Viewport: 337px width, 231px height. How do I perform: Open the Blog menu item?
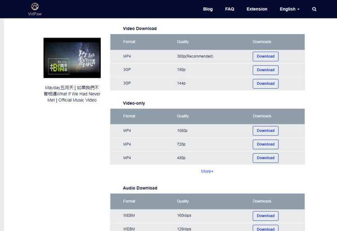point(208,9)
